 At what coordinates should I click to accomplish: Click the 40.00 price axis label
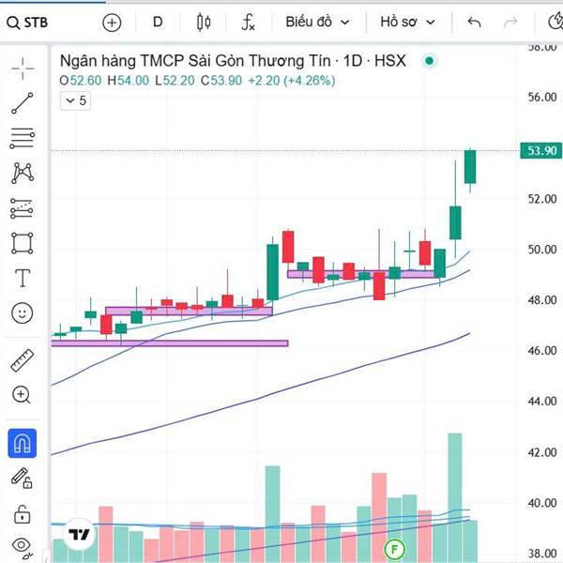point(542,503)
